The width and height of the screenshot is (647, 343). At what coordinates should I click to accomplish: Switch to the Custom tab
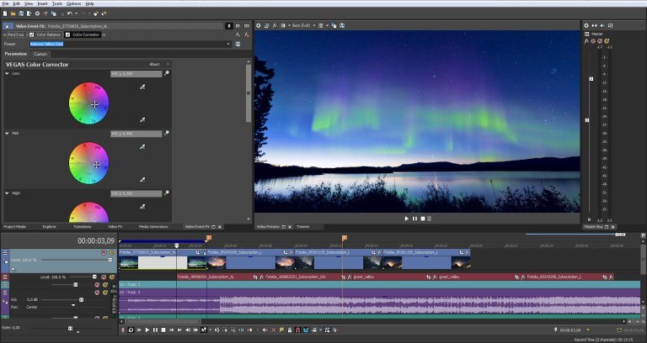(40, 54)
